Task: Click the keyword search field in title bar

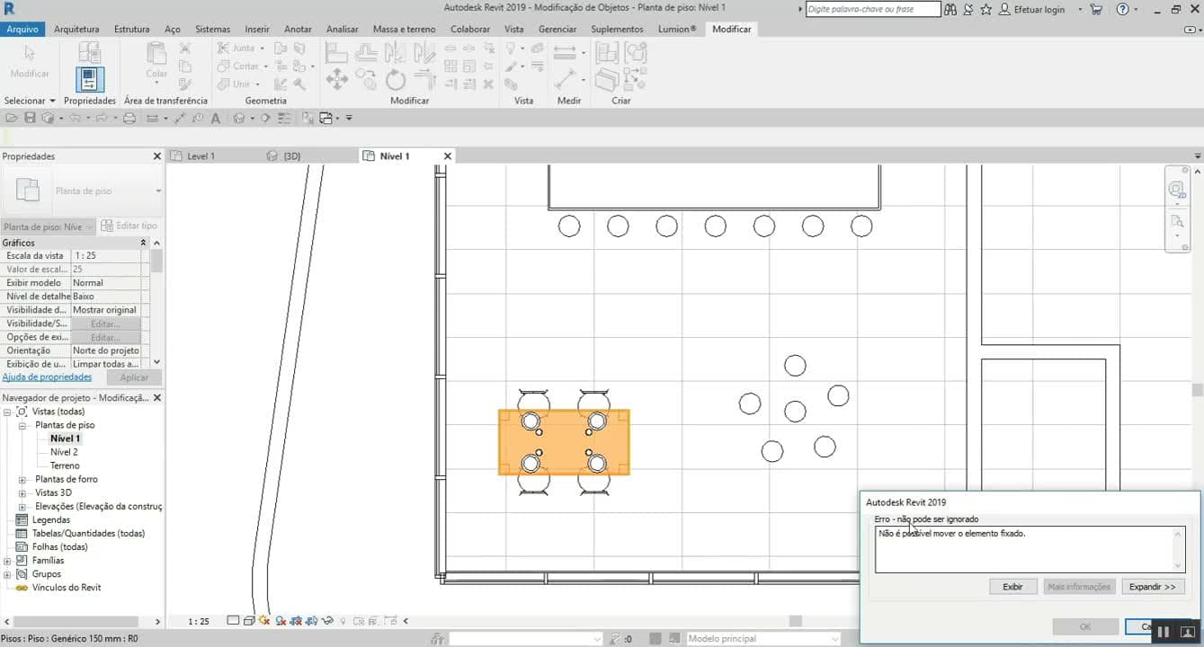Action: pyautogui.click(x=872, y=9)
